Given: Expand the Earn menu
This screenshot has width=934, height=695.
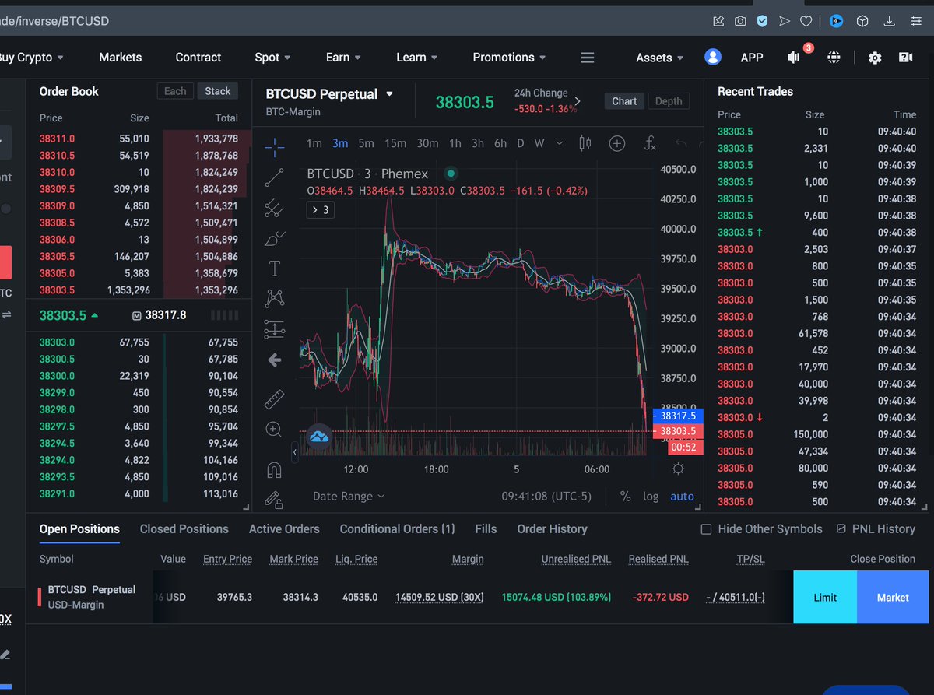Looking at the screenshot, I should click(343, 58).
